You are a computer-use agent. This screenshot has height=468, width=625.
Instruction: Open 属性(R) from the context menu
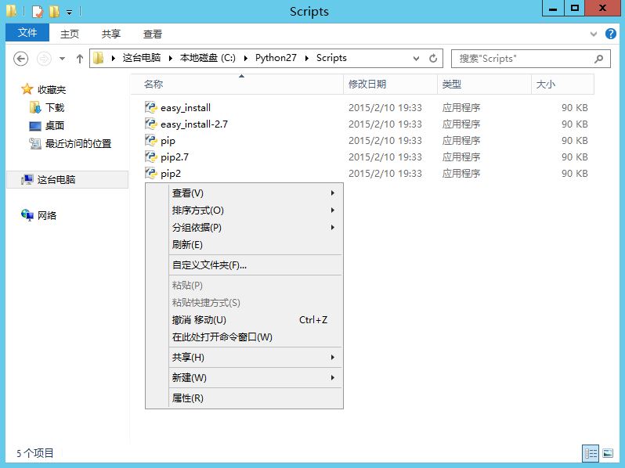(187, 398)
